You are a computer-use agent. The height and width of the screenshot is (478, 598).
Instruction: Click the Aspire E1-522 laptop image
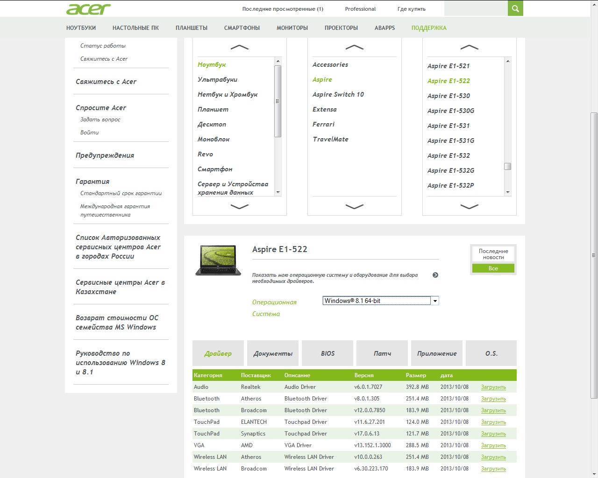(218, 260)
